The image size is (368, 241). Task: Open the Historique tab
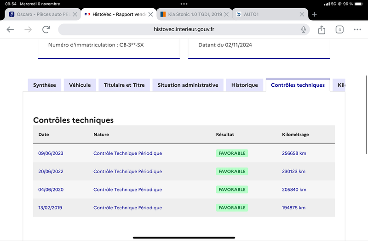point(245,85)
